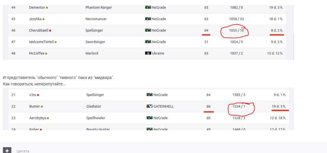Click the NoGrade crest in Dementor's row

click(x=148, y=8)
